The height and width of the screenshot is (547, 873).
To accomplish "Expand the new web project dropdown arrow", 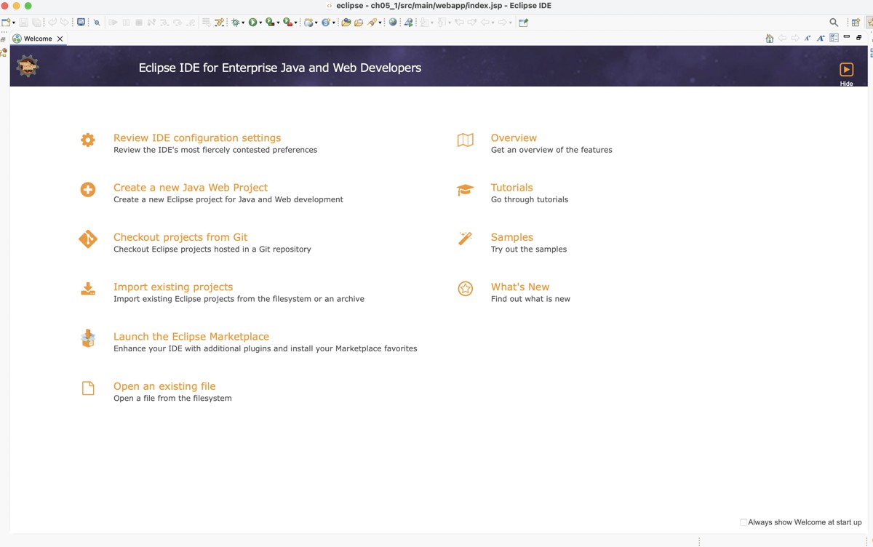I will click(316, 23).
